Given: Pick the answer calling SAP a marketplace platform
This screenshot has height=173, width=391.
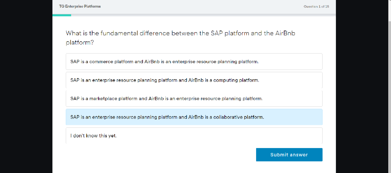Looking at the screenshot, I should [x=194, y=99].
